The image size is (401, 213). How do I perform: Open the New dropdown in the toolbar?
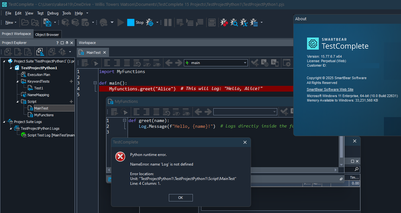tap(11, 23)
